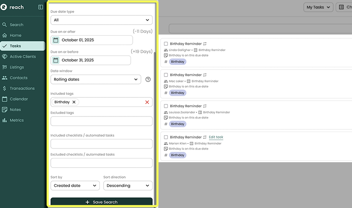This screenshot has height=208, width=352.
Task: Open the Sort by Created date dropdown
Action: (75, 186)
